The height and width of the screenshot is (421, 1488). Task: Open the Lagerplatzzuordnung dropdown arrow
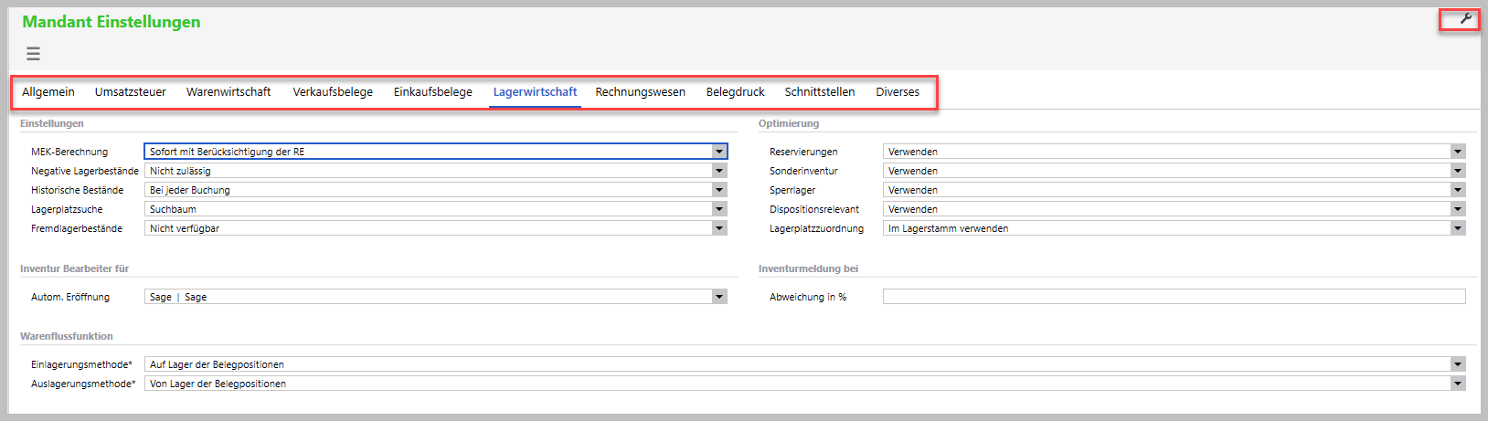point(1458,228)
